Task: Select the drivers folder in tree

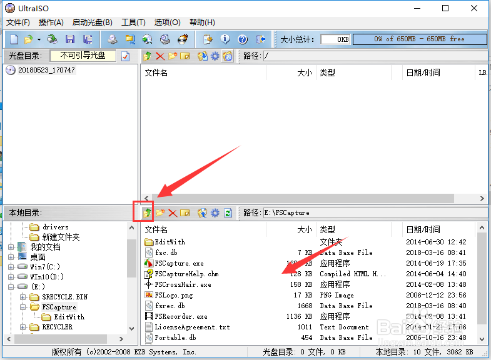Action: point(56,227)
